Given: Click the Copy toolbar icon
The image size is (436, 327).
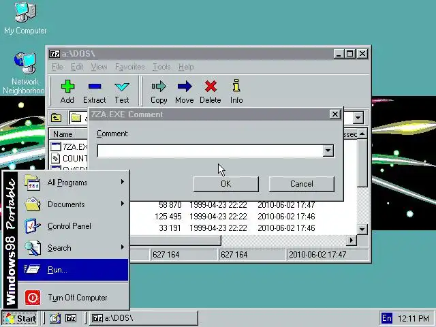Looking at the screenshot, I should (159, 91).
